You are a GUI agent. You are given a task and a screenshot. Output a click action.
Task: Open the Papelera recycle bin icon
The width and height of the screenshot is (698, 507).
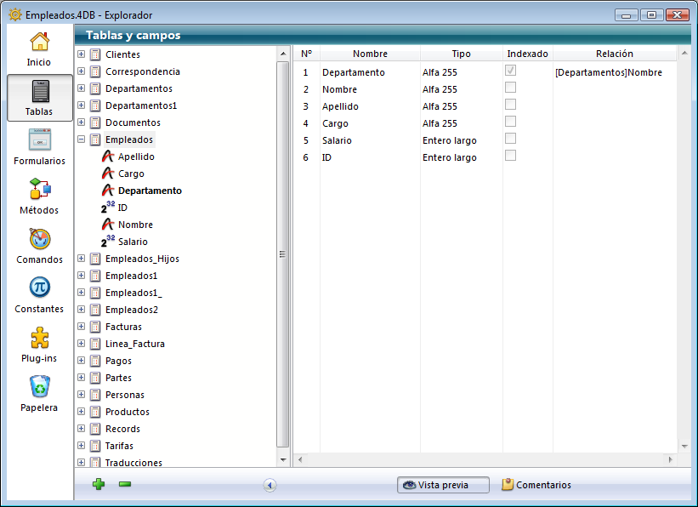(x=39, y=387)
